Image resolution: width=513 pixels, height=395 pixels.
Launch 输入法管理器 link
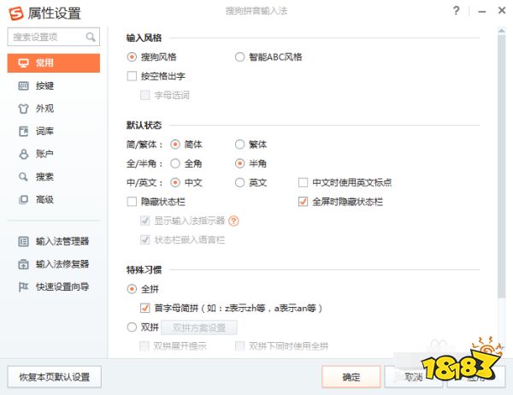coord(54,241)
